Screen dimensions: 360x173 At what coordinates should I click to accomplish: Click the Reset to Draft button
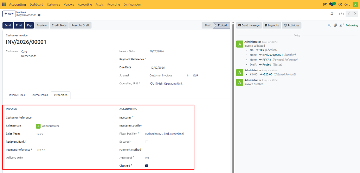pos(81,25)
